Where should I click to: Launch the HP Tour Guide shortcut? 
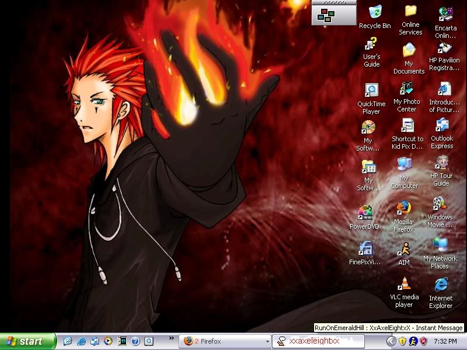click(x=441, y=170)
